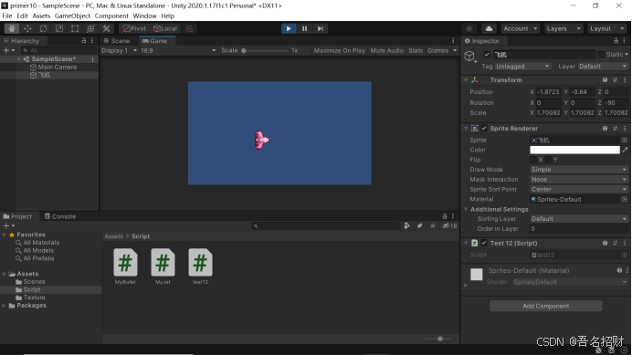Open the GameObject menu
The height and width of the screenshot is (355, 632).
tap(72, 16)
